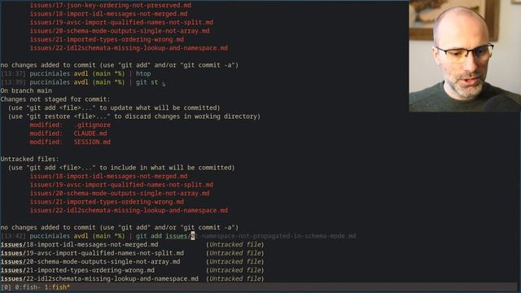Click the hint 'to include in what will be committed'
The image size is (521, 293).
(x=167, y=168)
